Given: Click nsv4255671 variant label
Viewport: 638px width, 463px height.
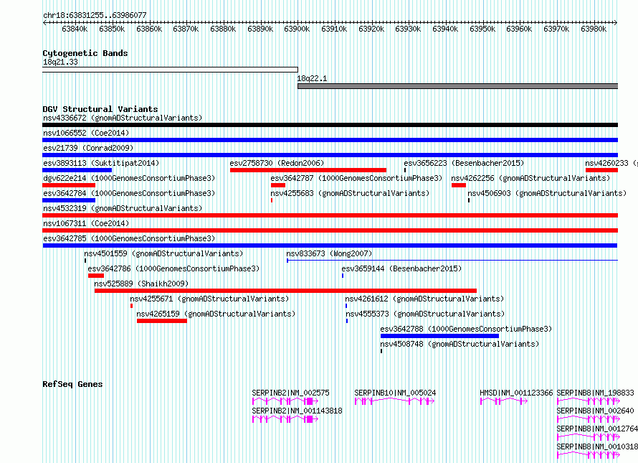Looking at the screenshot, I should tap(209, 299).
